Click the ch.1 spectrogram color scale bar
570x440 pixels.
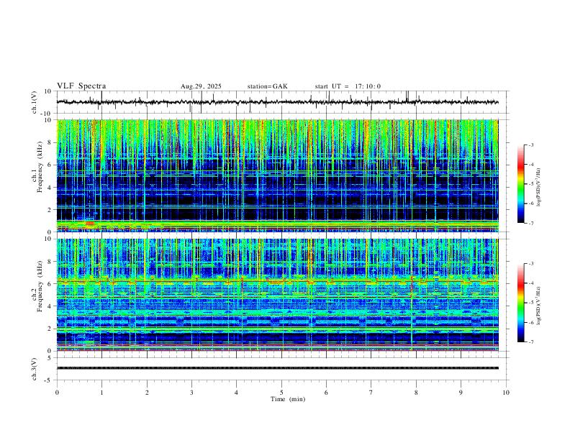521,184
